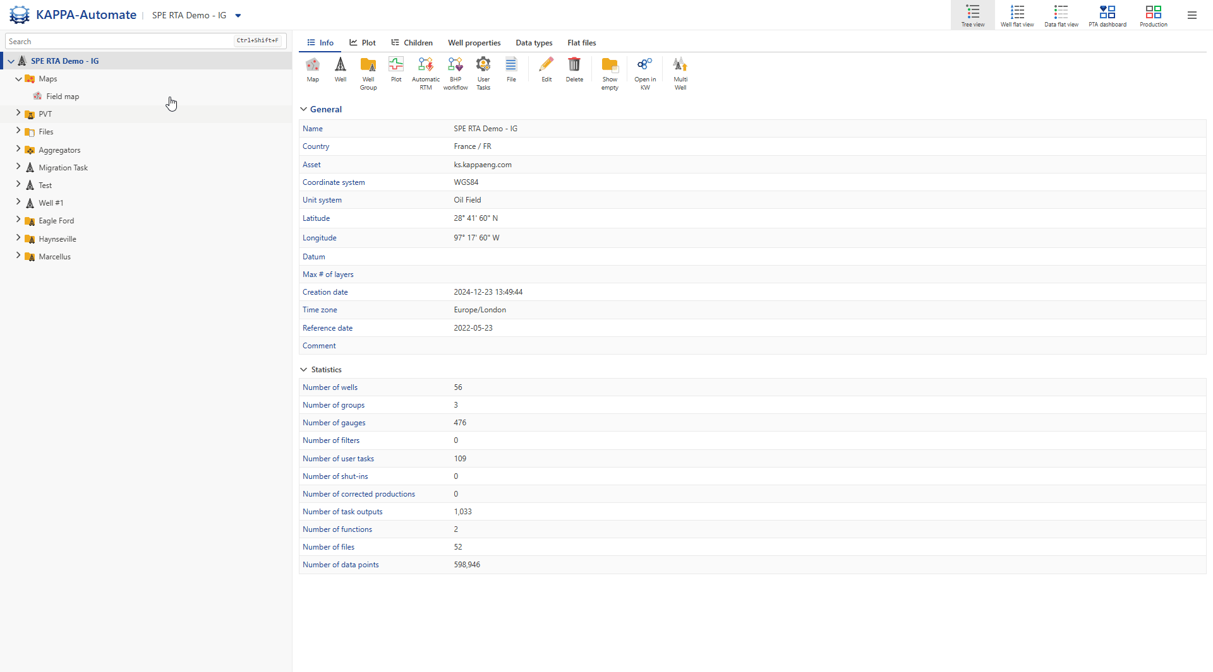
Task: Toggle Show empty
Action: point(610,64)
